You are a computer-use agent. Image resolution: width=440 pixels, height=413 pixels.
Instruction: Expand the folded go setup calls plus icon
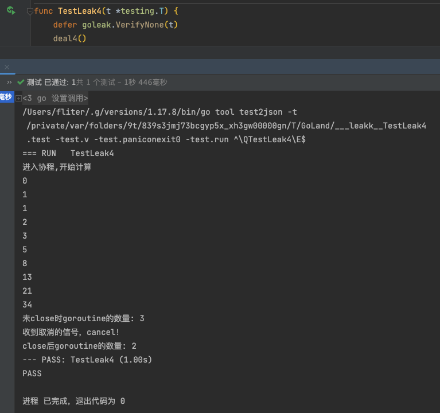point(18,98)
